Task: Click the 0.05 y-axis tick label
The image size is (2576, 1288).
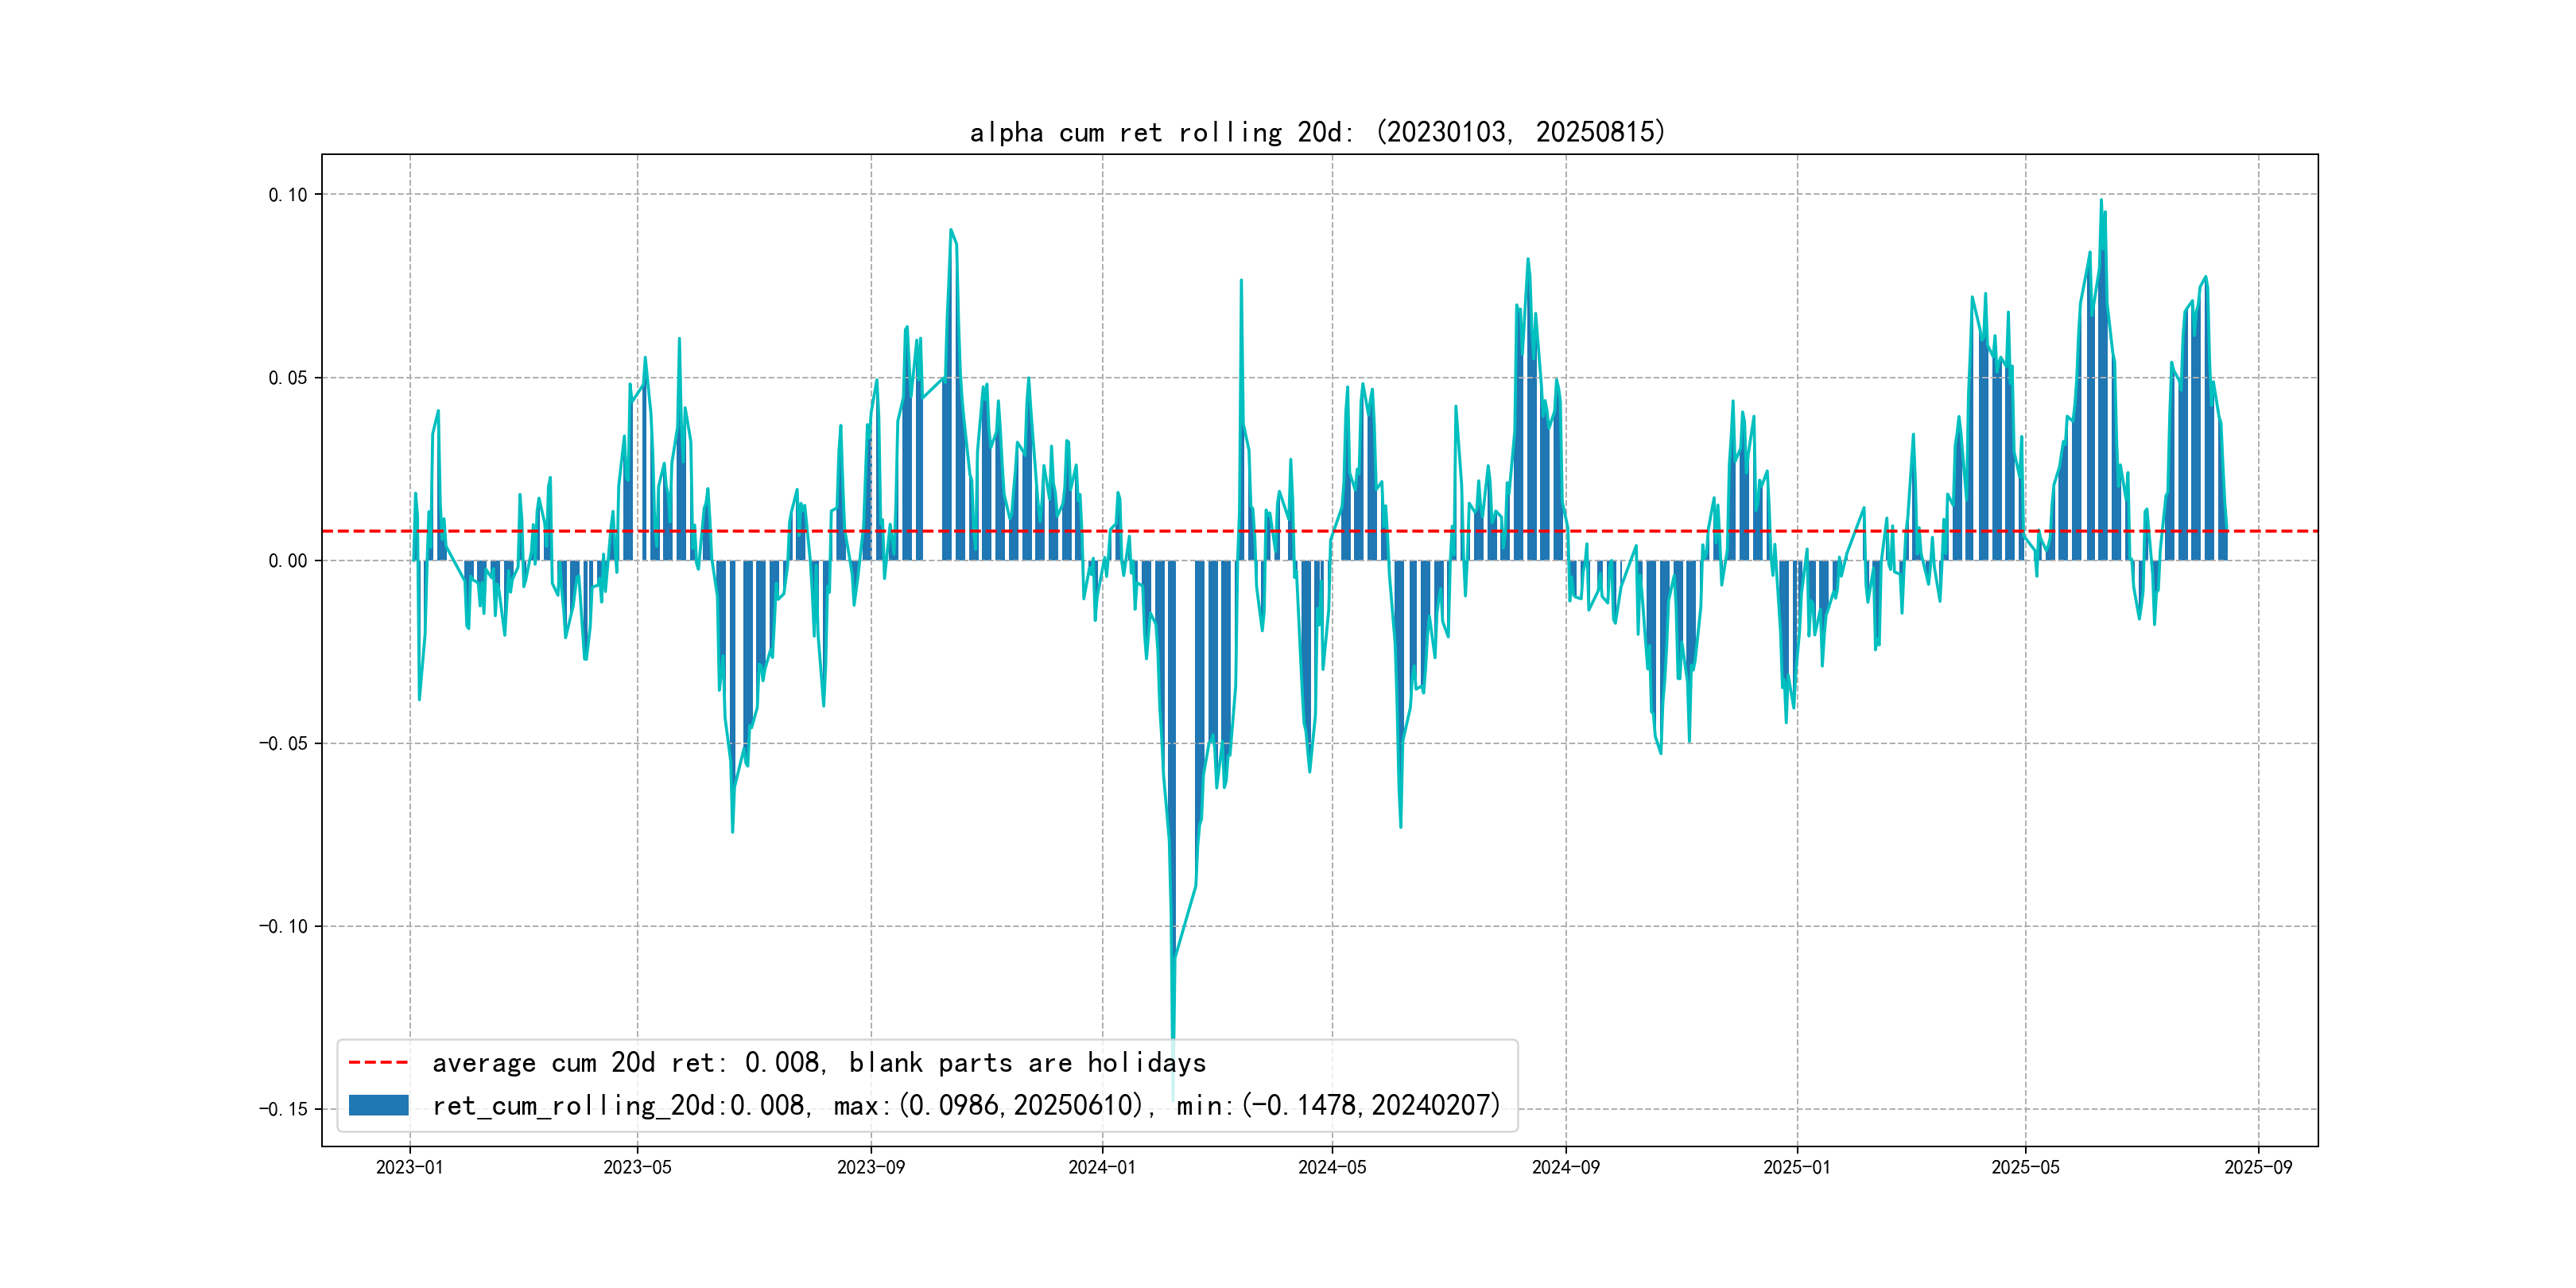Action: pyautogui.click(x=287, y=378)
